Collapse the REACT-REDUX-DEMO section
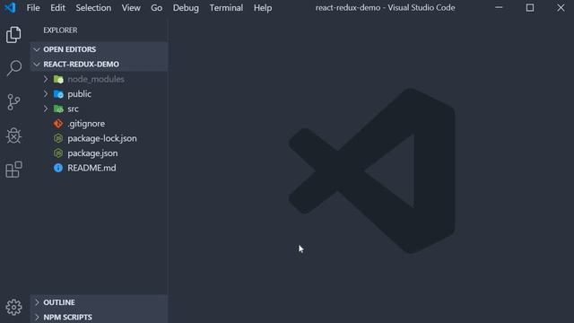This screenshot has width=574, height=323. (37, 64)
